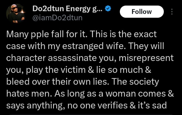This screenshot has width=182, height=115.
Task: Open the @iamDo2dtun handle link
Action: pyautogui.click(x=57, y=18)
